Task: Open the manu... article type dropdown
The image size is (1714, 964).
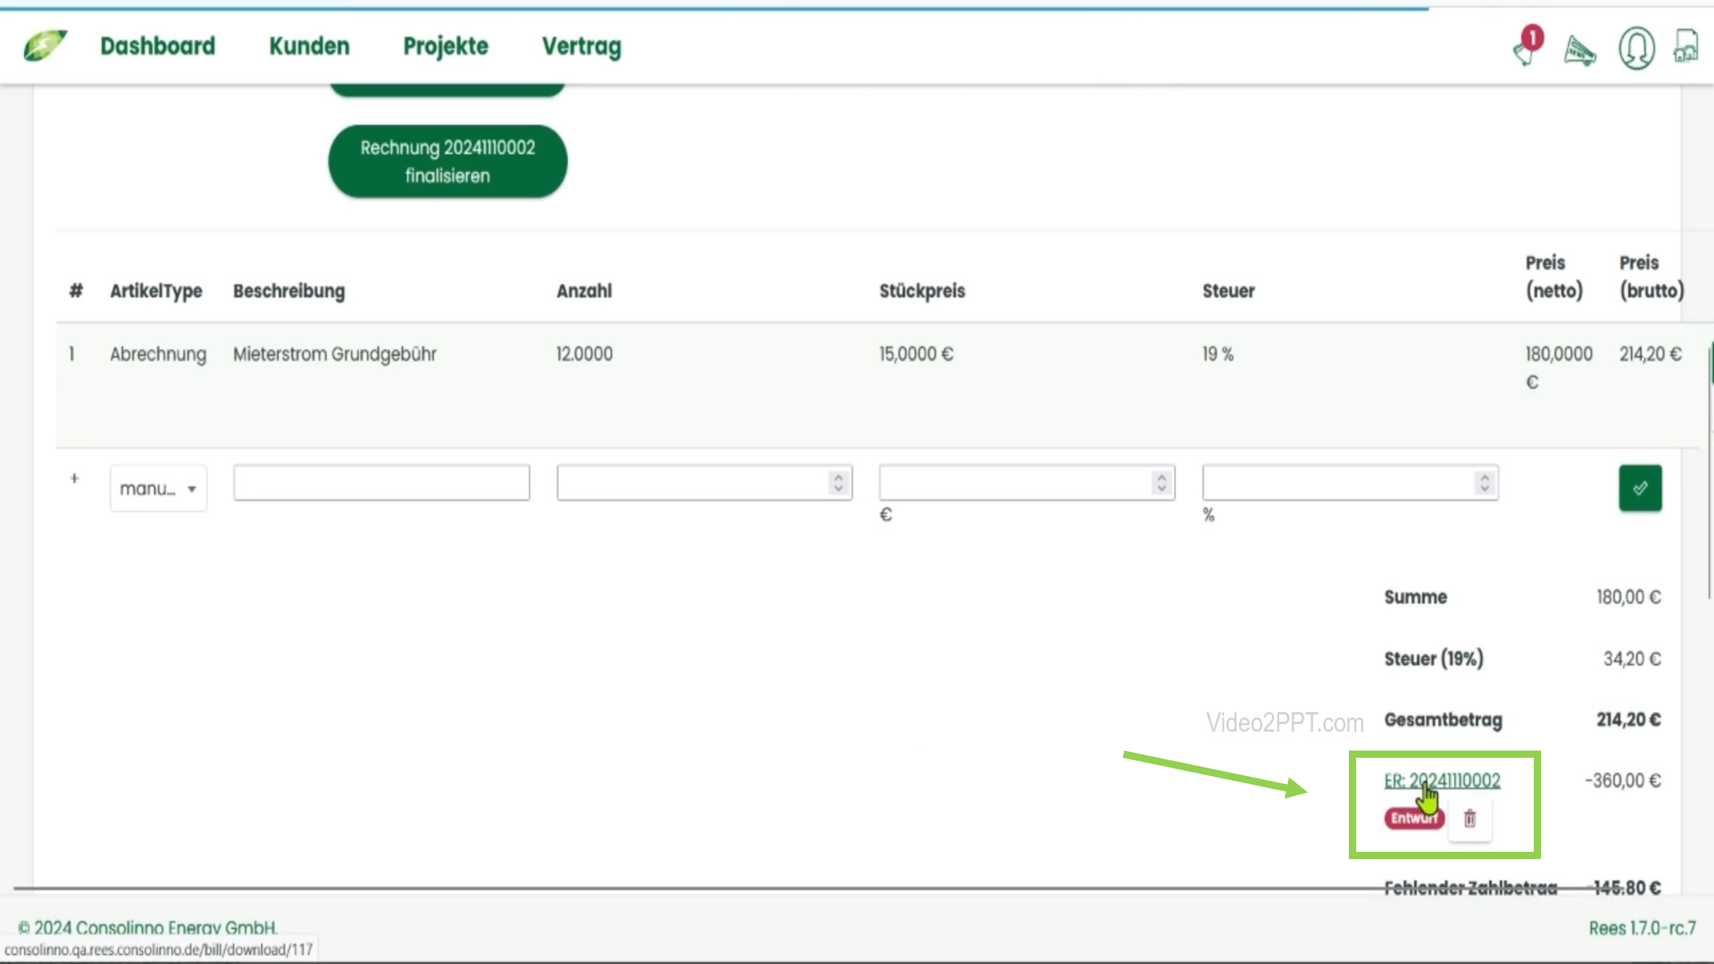Action: (158, 488)
